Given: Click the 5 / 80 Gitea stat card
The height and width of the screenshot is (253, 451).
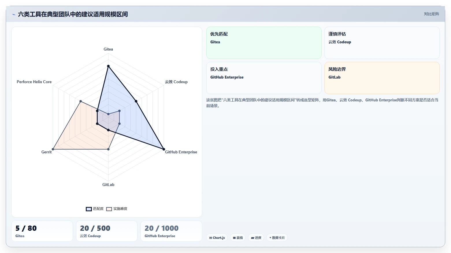Looking at the screenshot, I should [x=42, y=231].
